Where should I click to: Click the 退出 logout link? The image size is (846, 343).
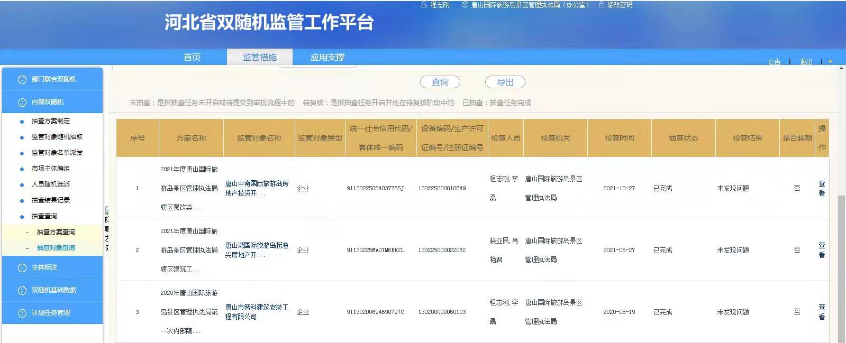click(806, 62)
